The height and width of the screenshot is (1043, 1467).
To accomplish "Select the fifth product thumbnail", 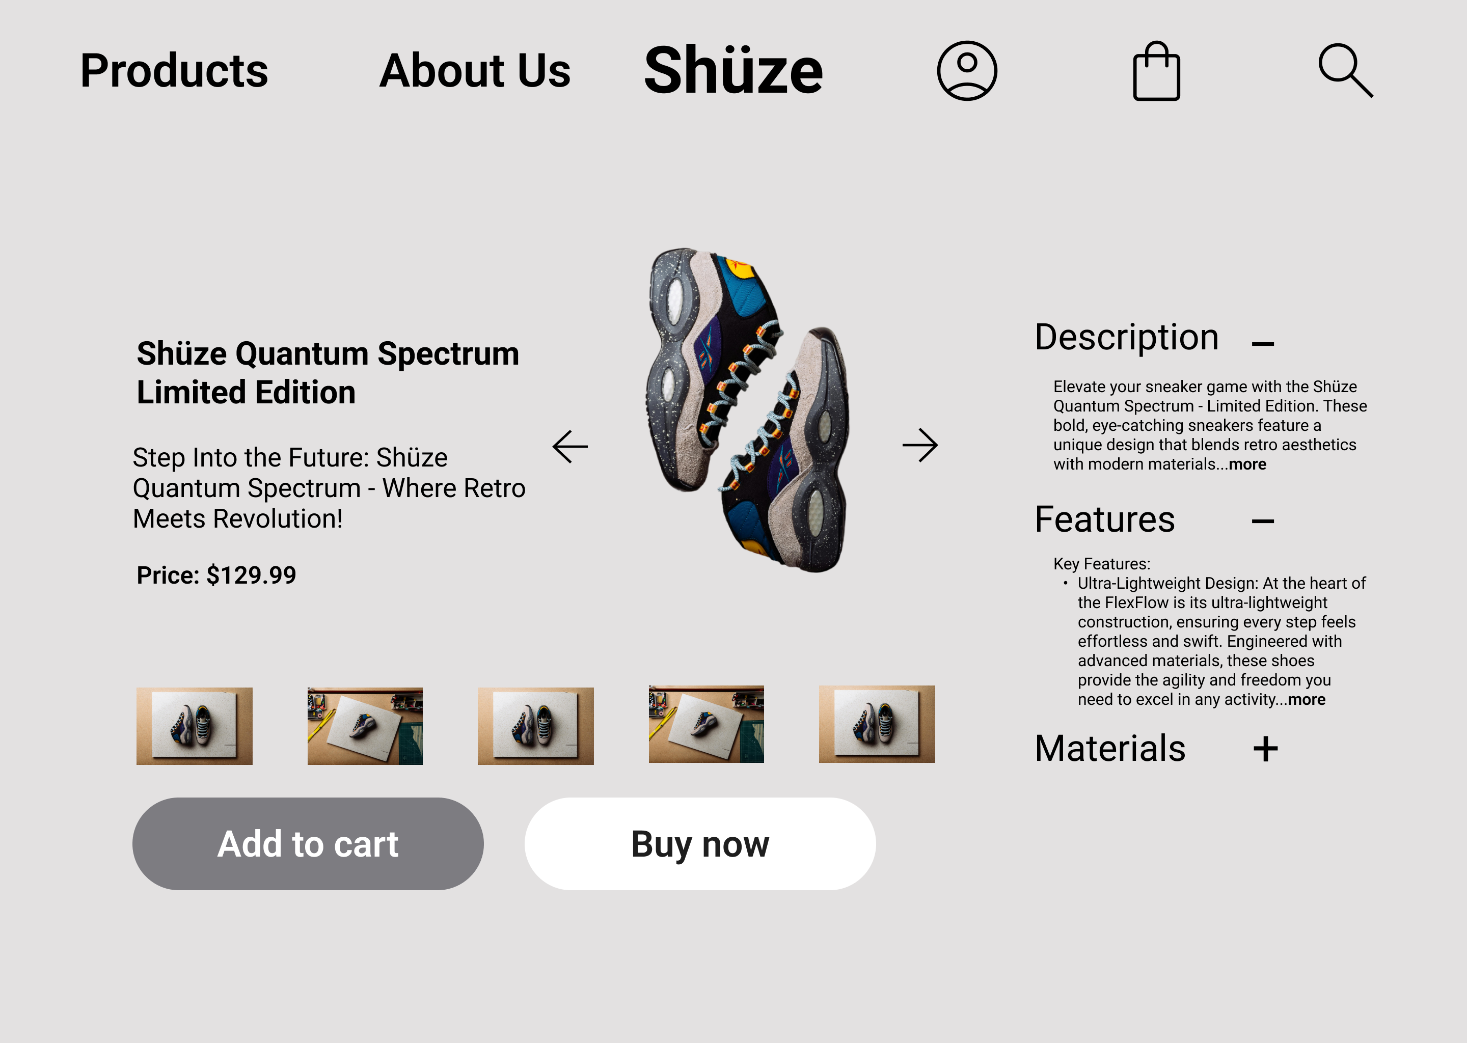I will pyautogui.click(x=877, y=725).
